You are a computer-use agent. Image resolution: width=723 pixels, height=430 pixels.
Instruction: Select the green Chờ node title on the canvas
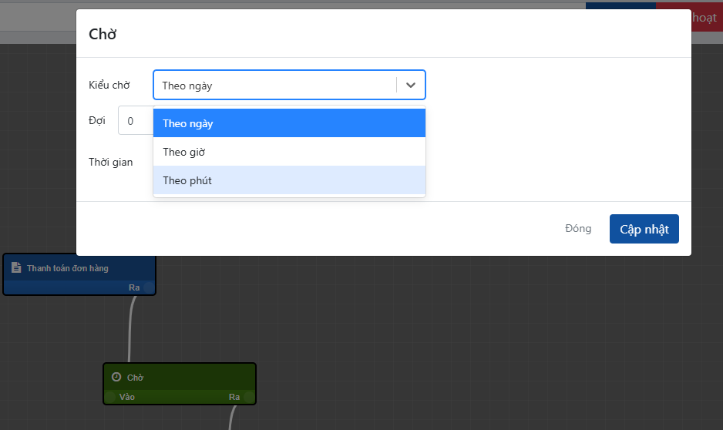136,378
